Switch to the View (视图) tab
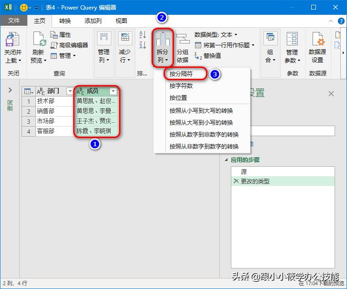The width and height of the screenshot is (347, 289). click(x=121, y=21)
